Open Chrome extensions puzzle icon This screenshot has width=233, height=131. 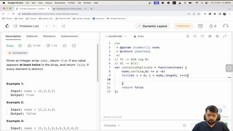point(215,14)
